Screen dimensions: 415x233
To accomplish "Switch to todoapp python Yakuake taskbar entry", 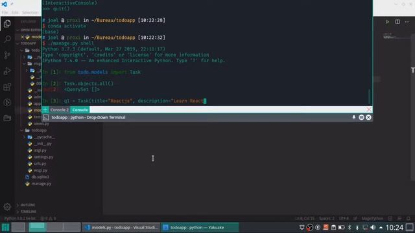I will pos(200,227).
